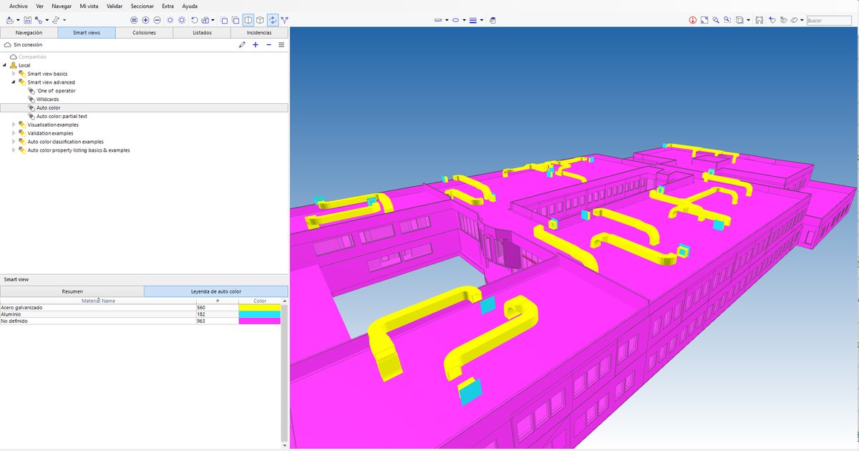
Task: Click the sync arrows icon beside share
Action: (56, 20)
